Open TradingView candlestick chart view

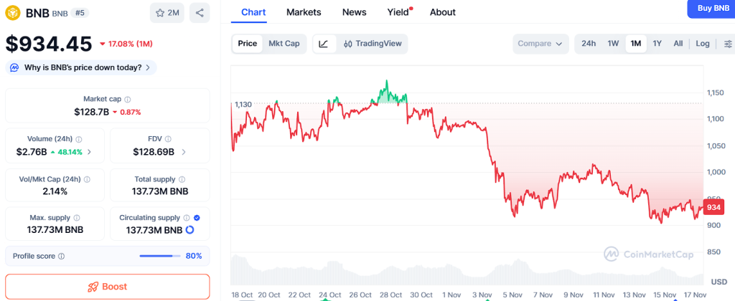(x=373, y=44)
